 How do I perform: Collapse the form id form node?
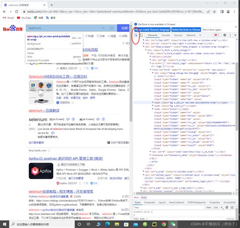click(x=150, y=69)
